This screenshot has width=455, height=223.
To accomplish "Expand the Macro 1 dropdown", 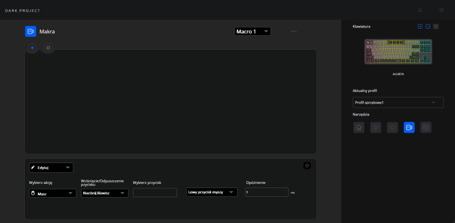I will pos(252,32).
